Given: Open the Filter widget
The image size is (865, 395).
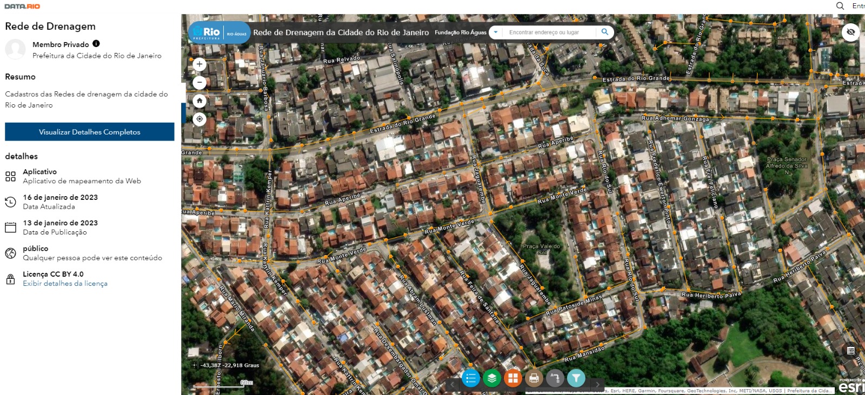Looking at the screenshot, I should 576,378.
